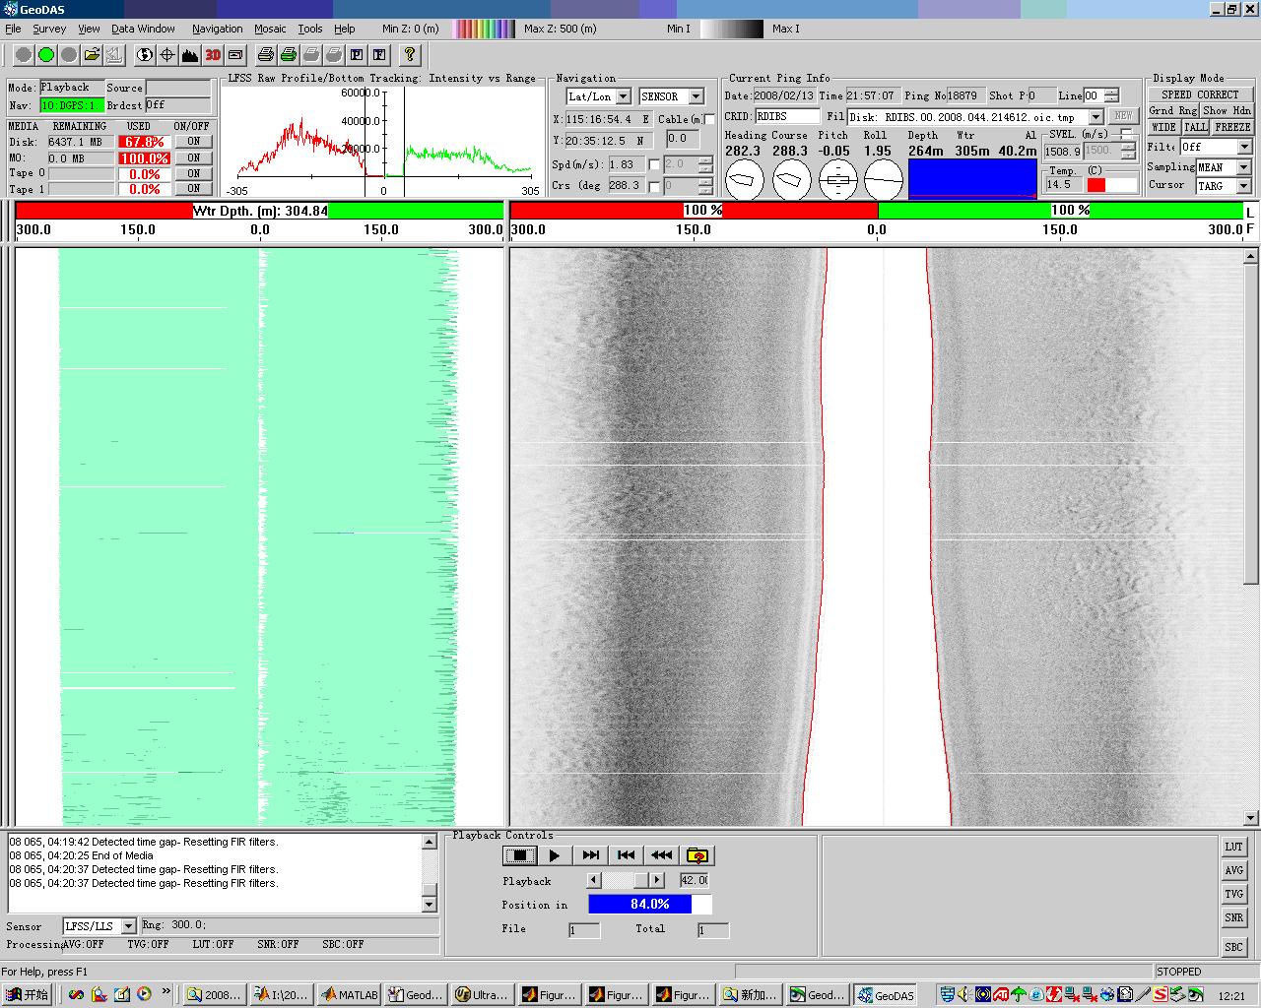Click the globe icon in the toolbar
This screenshot has height=1008, width=1261.
(145, 55)
